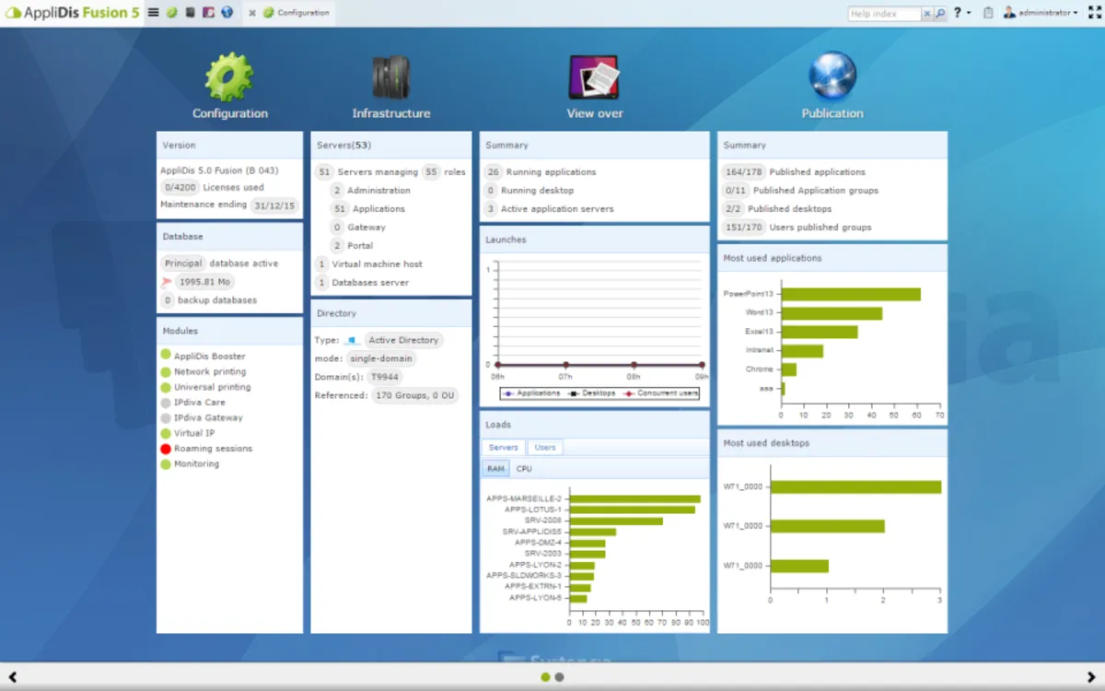
Task: Click the 164/178 Published applications badge
Action: click(743, 172)
